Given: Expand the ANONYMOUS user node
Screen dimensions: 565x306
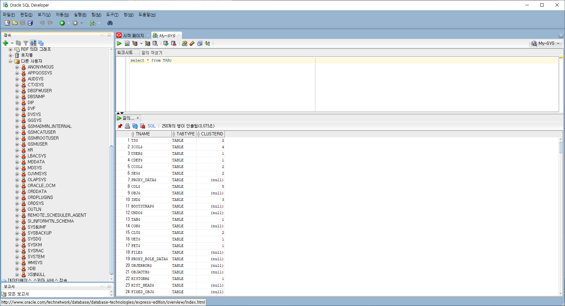Looking at the screenshot, I should pos(17,67).
